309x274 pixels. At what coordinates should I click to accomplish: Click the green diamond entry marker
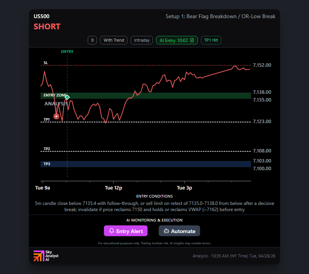(x=67, y=97)
